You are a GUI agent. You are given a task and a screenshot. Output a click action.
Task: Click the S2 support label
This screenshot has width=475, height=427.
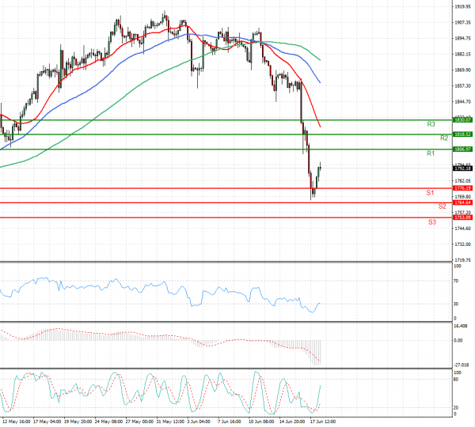442,206
